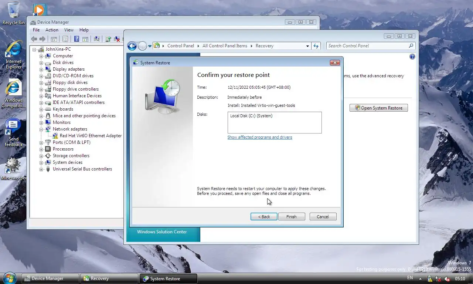This screenshot has height=284, width=473.
Task: Open the Help menu in Device Manager
Action: click(x=84, y=30)
